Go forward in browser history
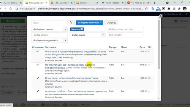 5,9
